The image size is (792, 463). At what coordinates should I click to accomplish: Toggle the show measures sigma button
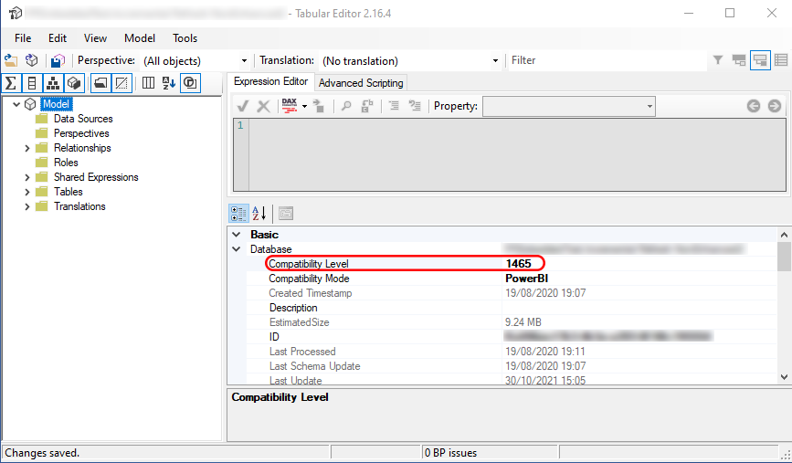coord(11,83)
